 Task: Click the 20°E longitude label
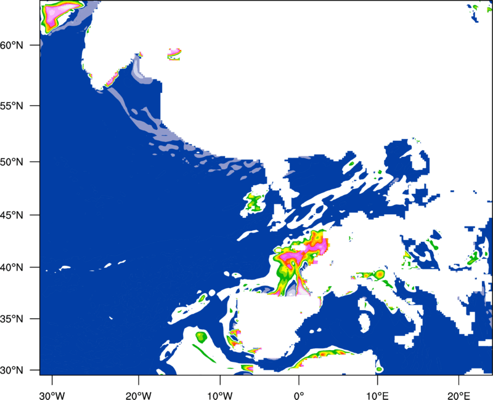point(458,396)
